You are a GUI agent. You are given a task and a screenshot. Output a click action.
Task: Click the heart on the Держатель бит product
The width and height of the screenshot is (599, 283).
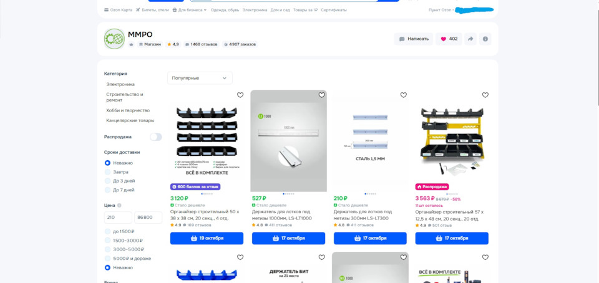click(322, 257)
